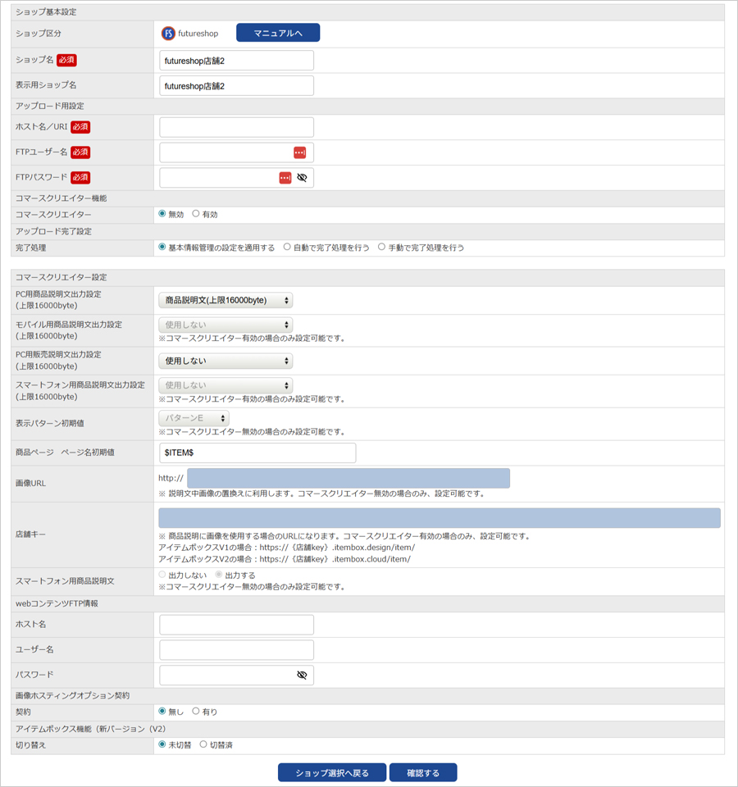
Task: Click the 表示用ショップ名 input field
Action: coord(236,86)
